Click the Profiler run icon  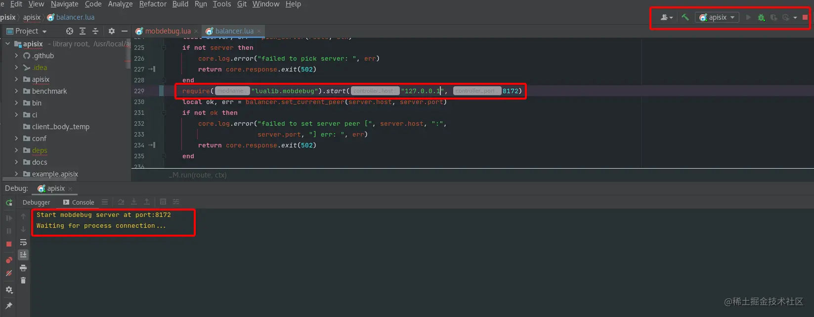(x=786, y=17)
